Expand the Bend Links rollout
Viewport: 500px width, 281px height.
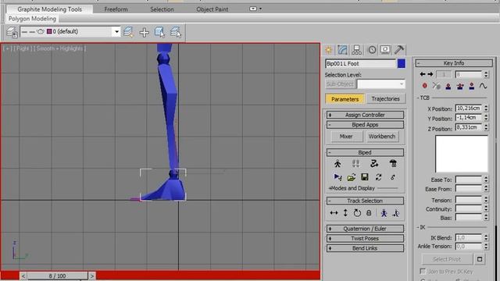(365, 248)
